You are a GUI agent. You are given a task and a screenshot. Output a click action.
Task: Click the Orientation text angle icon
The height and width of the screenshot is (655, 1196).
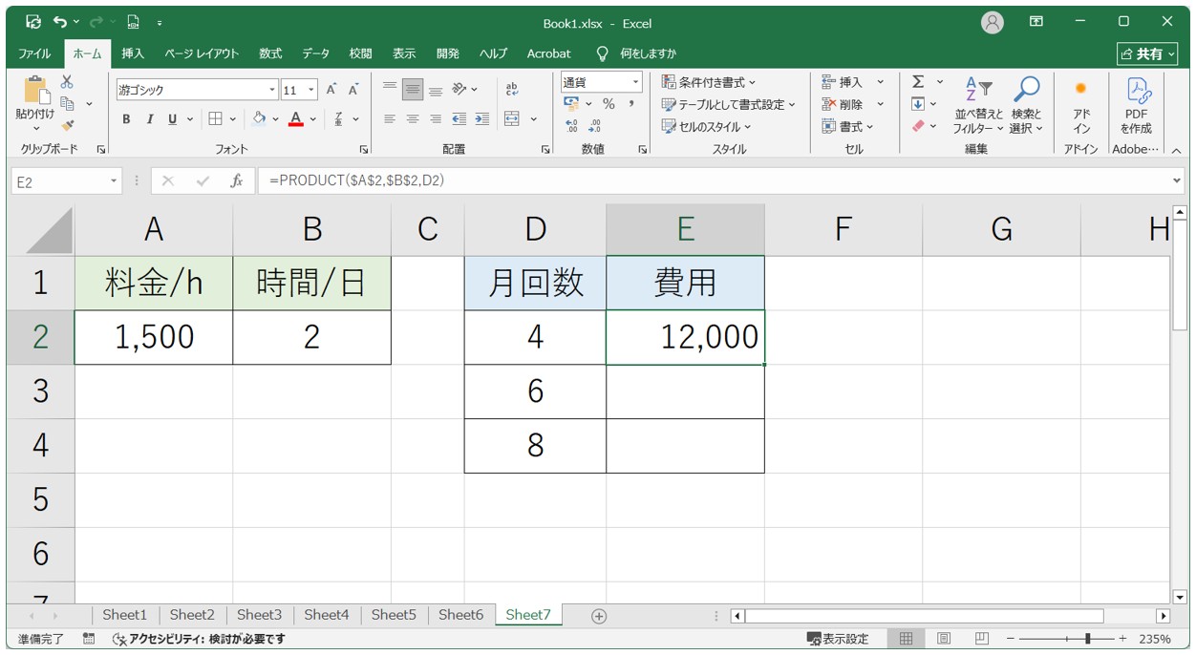click(459, 90)
